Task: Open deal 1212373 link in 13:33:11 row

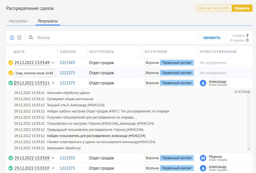Action: [67, 83]
